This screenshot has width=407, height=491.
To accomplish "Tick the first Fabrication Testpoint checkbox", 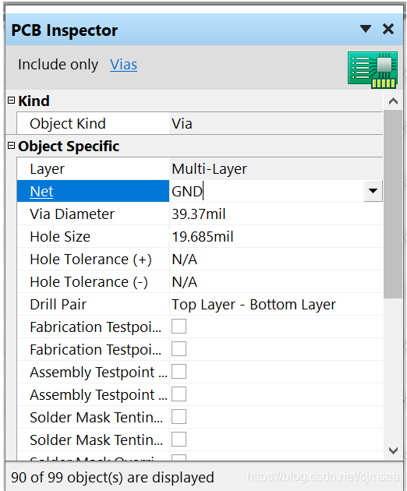I will click(x=179, y=327).
